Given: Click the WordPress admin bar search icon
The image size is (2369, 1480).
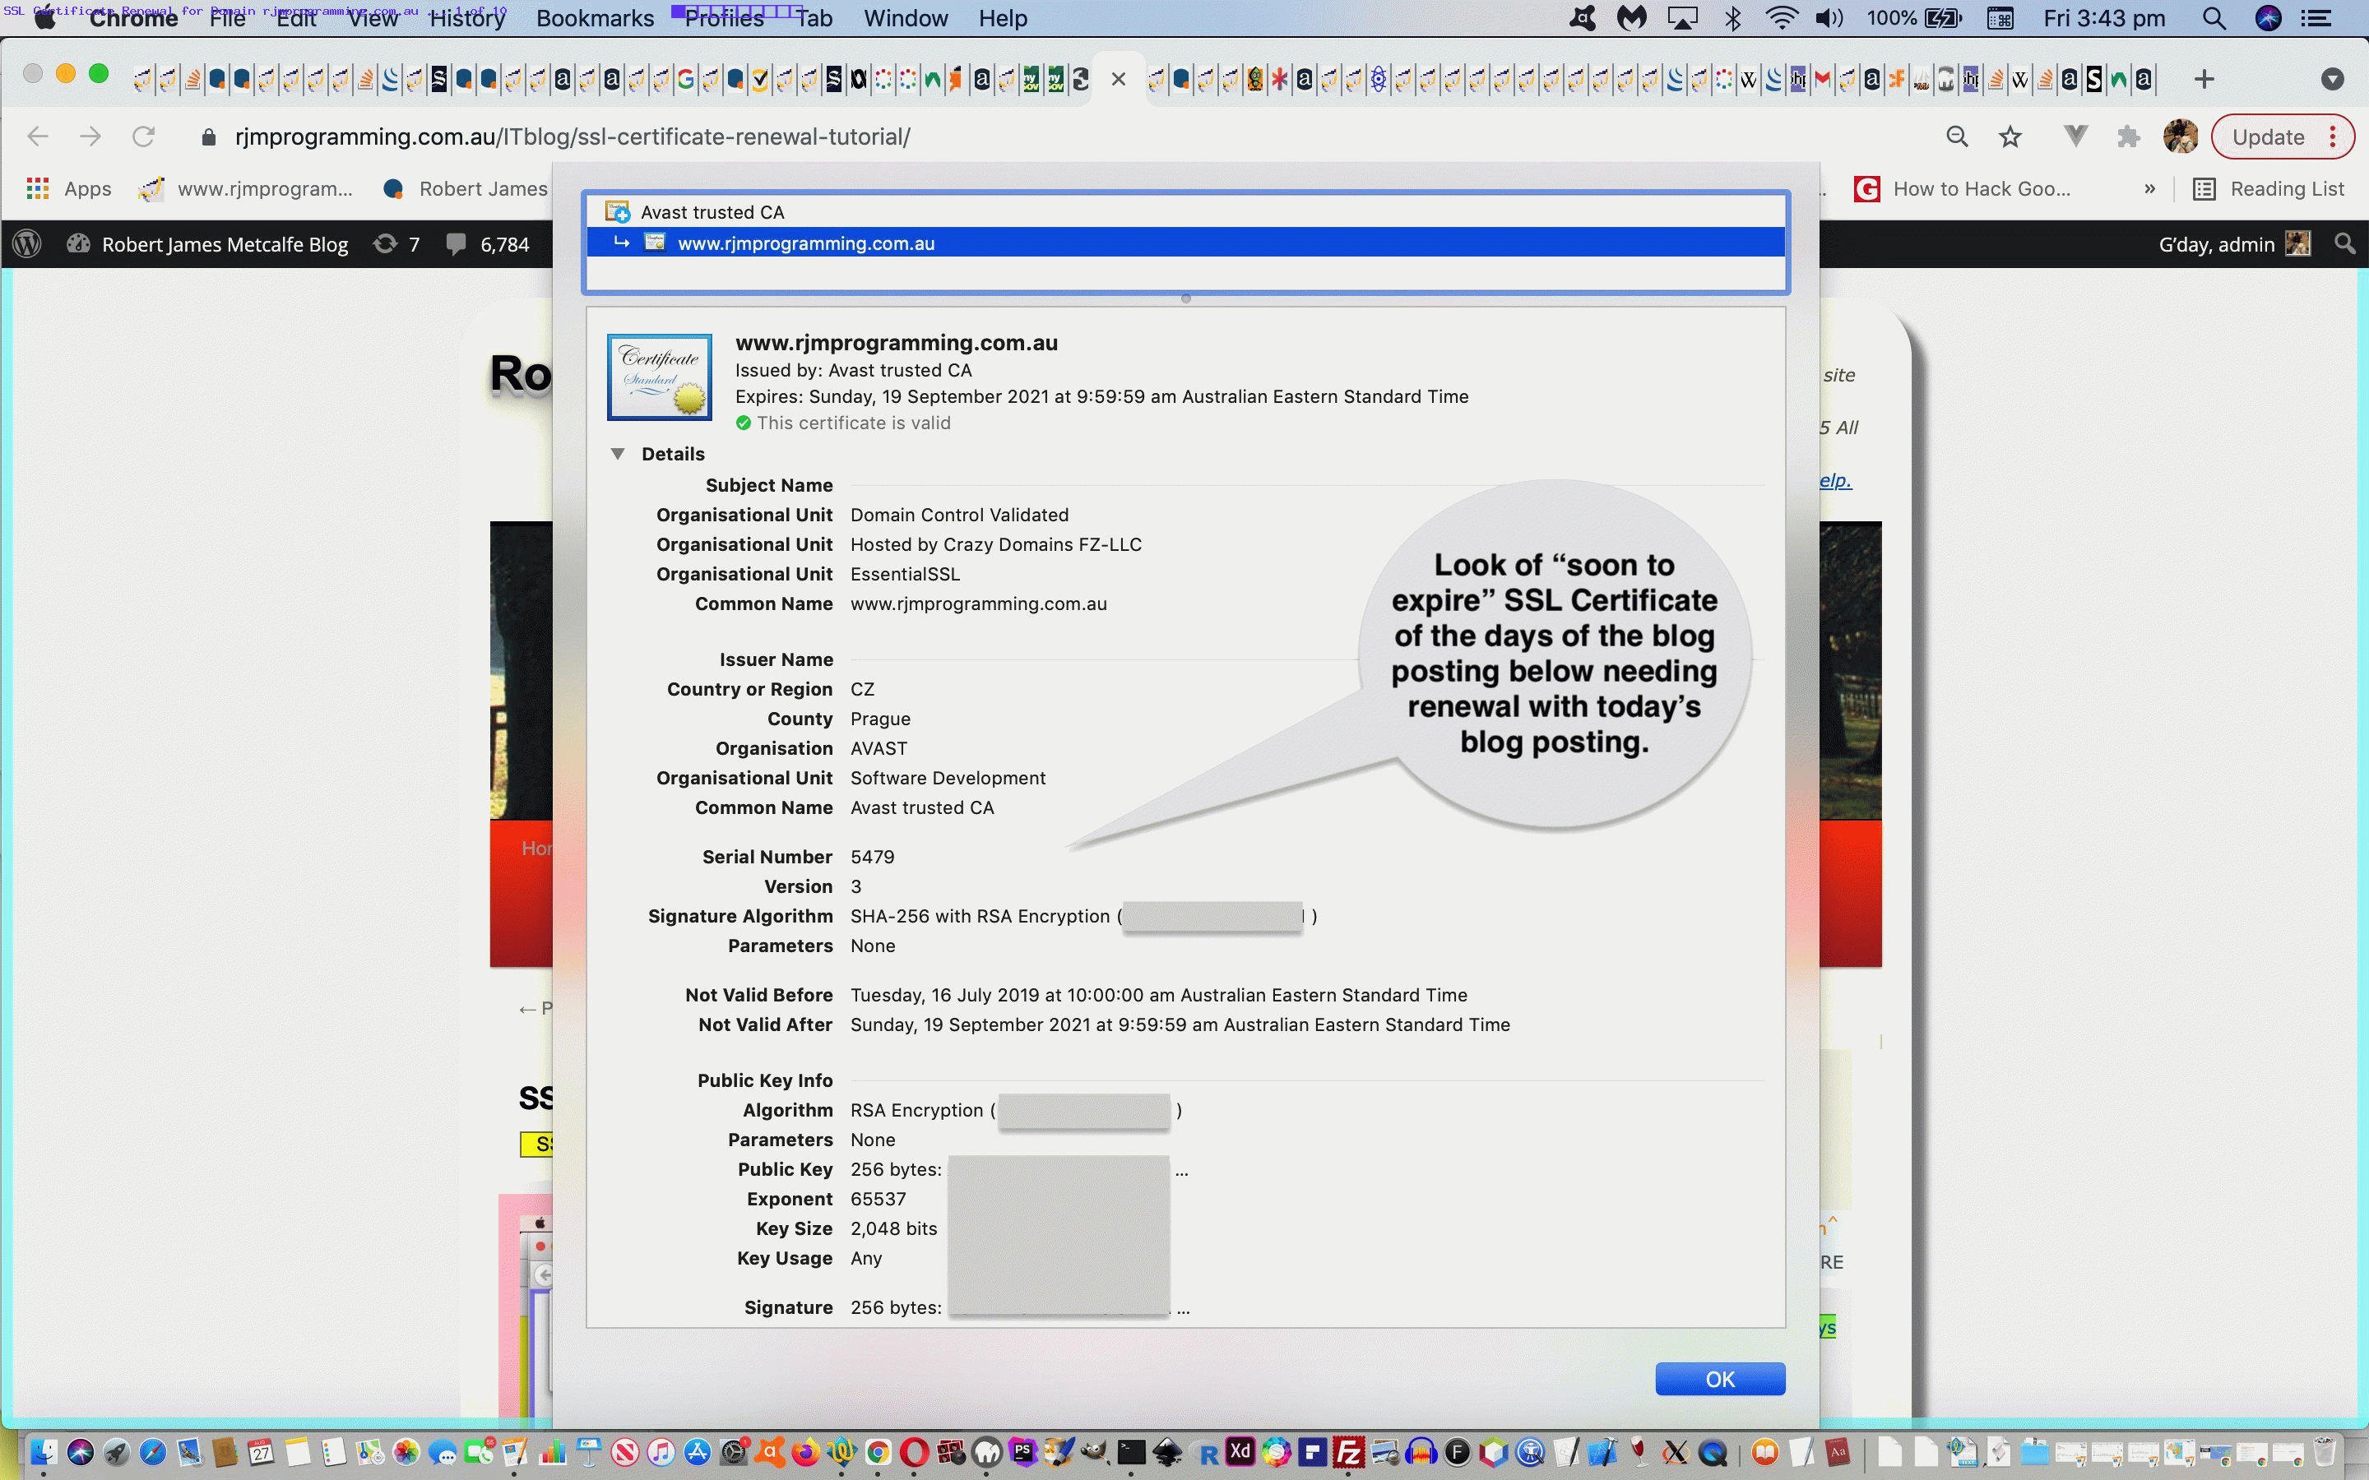Looking at the screenshot, I should tap(2344, 243).
